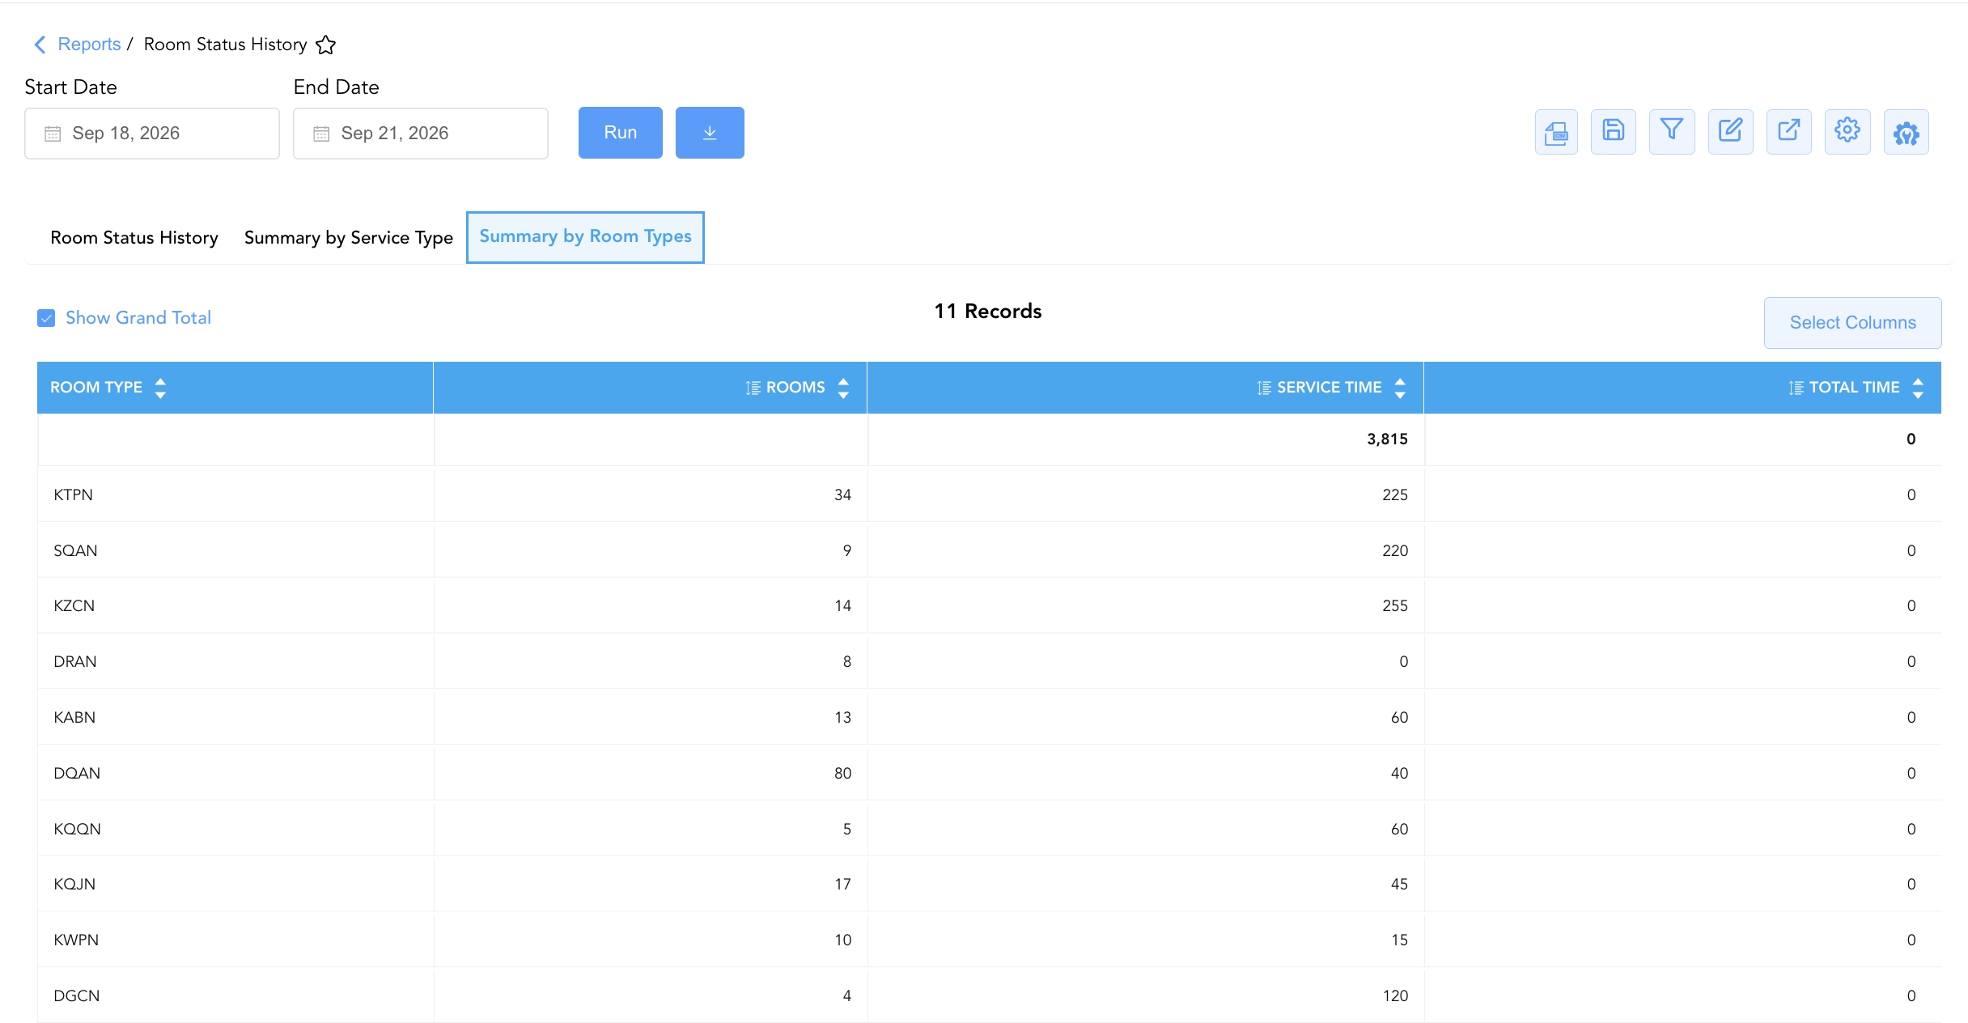
Task: Sort by Rooms column arrows
Action: point(843,388)
